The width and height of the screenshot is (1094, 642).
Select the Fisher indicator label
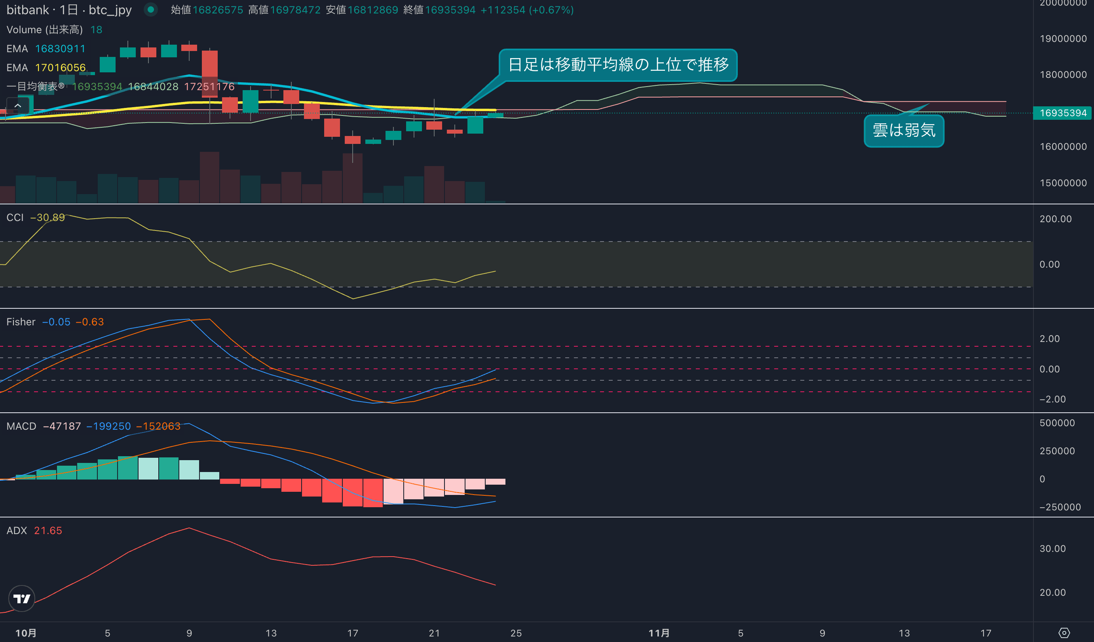click(x=21, y=322)
